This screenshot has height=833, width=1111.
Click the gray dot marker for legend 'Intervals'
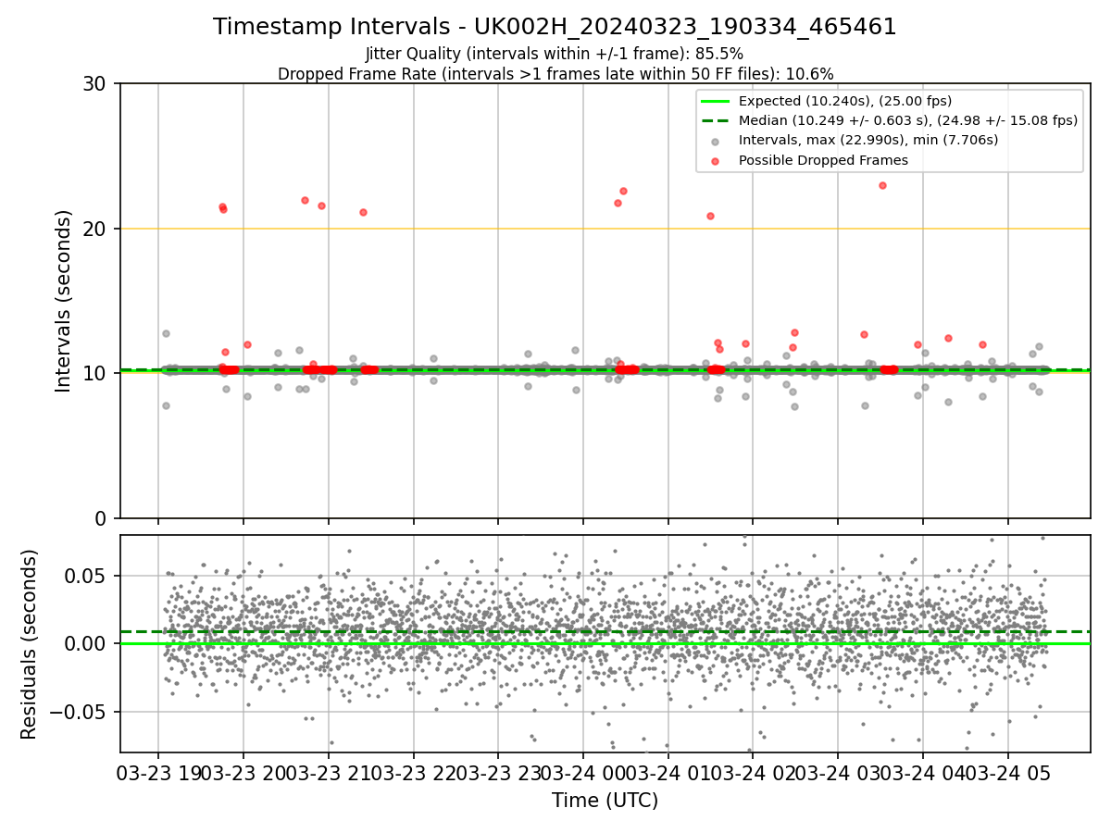(714, 141)
